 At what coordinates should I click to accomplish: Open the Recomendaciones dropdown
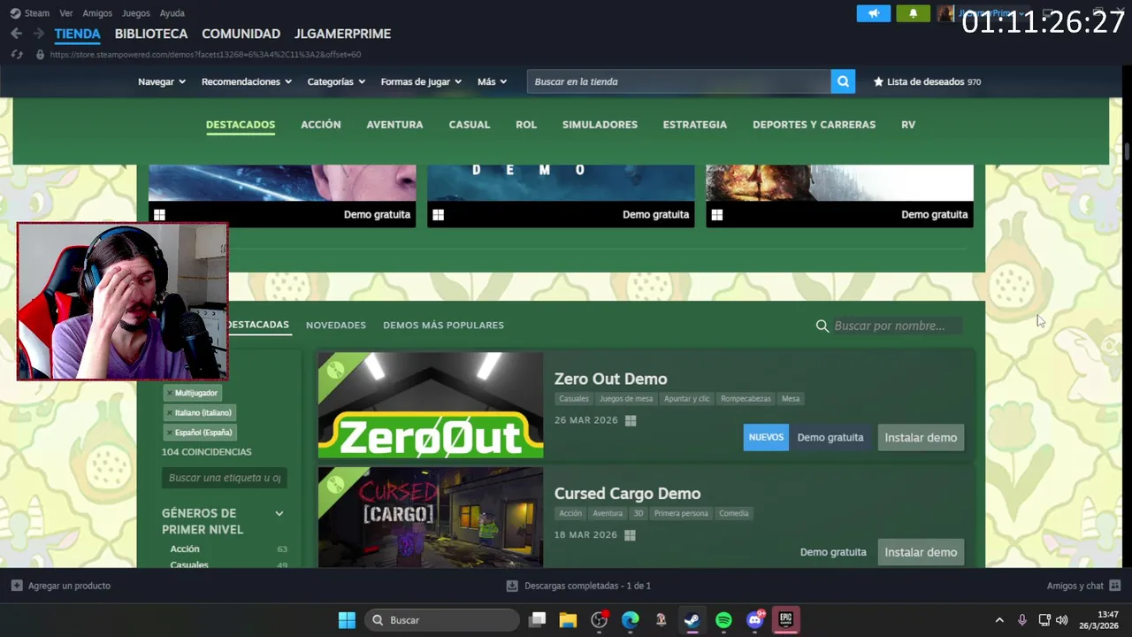coord(247,81)
